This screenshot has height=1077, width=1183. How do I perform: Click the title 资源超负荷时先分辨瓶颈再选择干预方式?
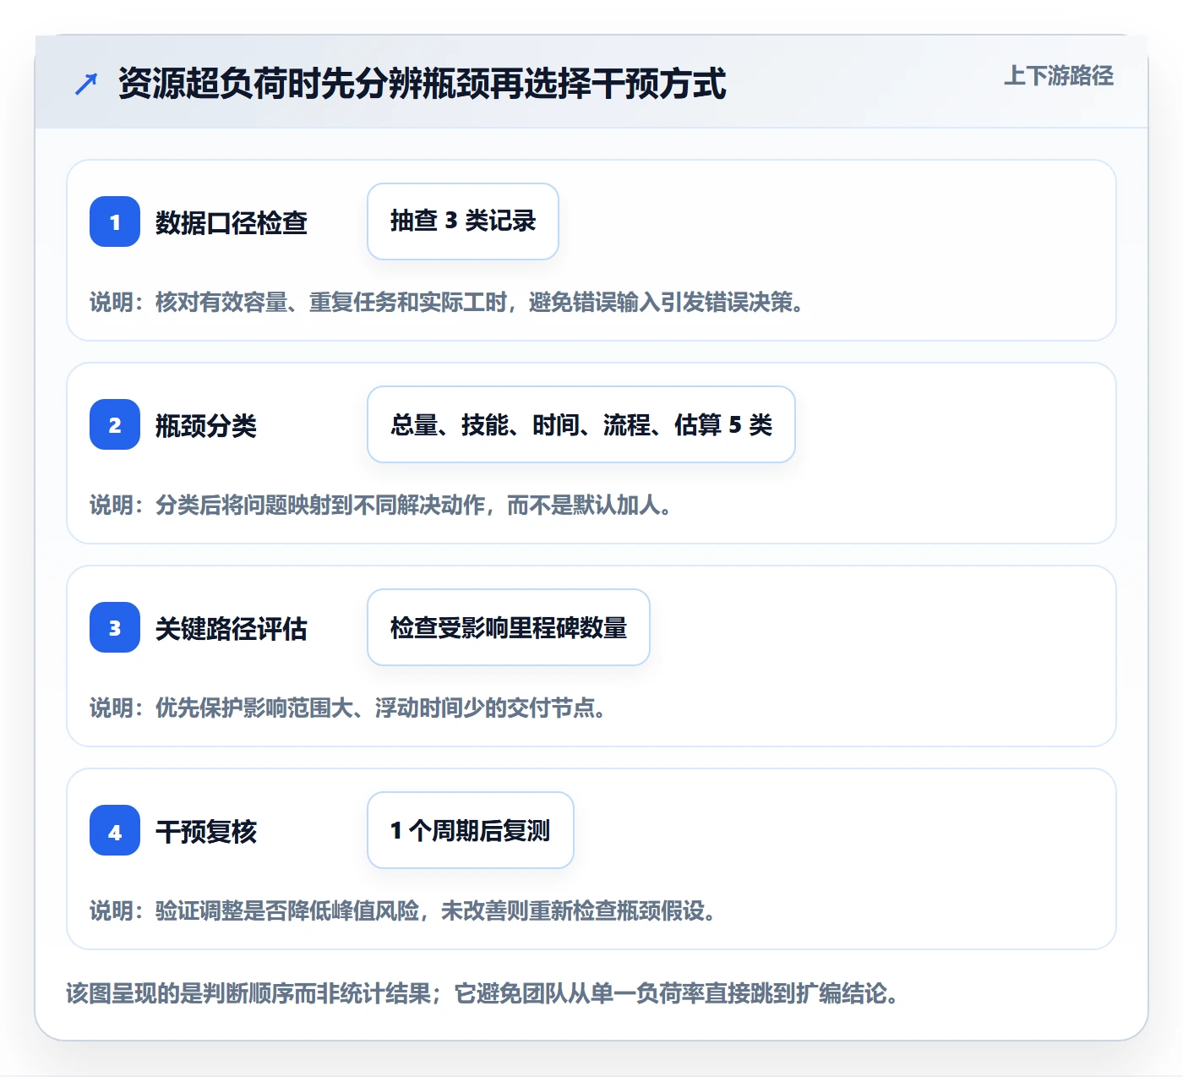(x=422, y=84)
